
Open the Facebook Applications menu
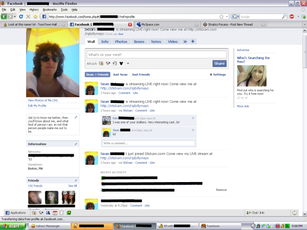[x=16, y=213]
